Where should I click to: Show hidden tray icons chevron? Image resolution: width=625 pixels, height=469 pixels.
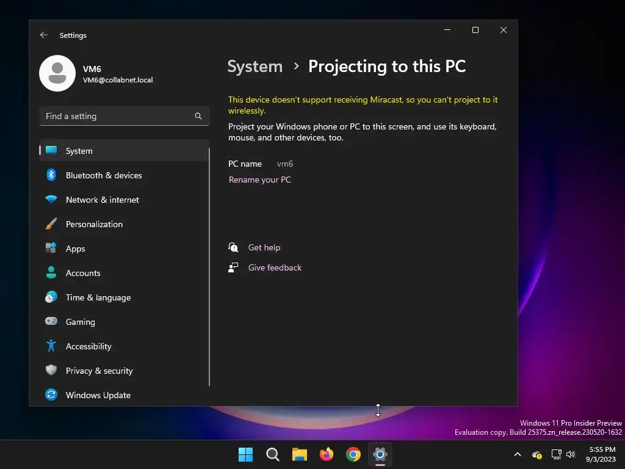tap(518, 454)
